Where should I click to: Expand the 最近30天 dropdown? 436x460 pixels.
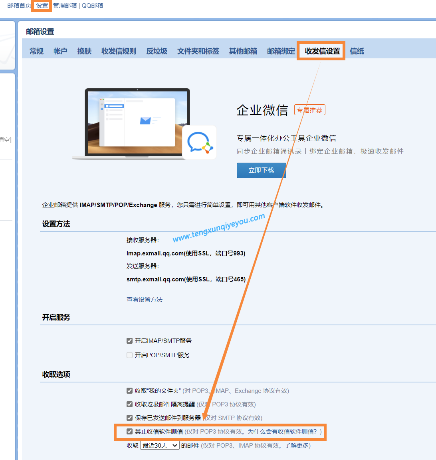(x=160, y=445)
